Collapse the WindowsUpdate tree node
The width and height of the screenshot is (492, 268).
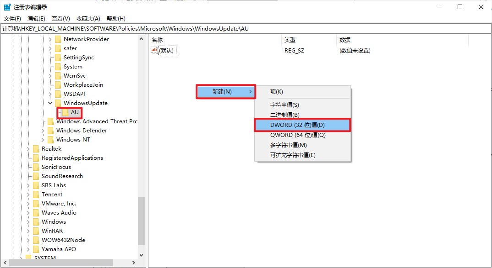pyautogui.click(x=50, y=103)
